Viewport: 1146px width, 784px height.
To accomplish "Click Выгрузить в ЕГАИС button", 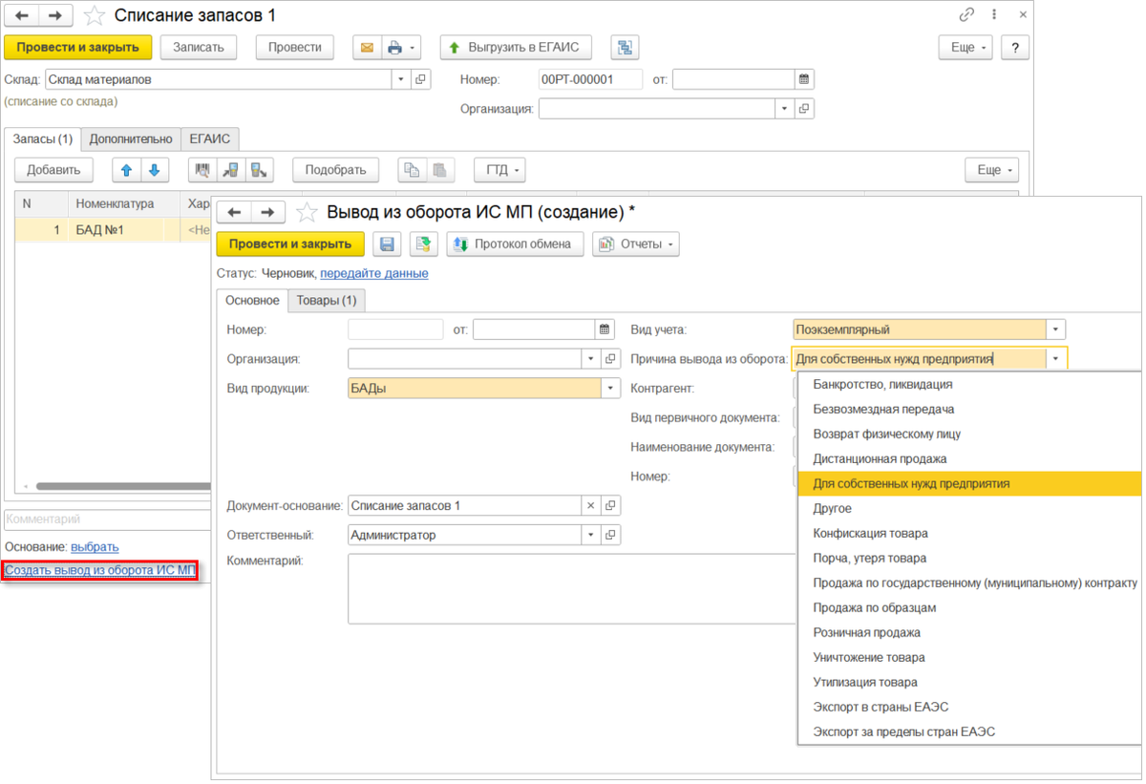I will [x=516, y=48].
